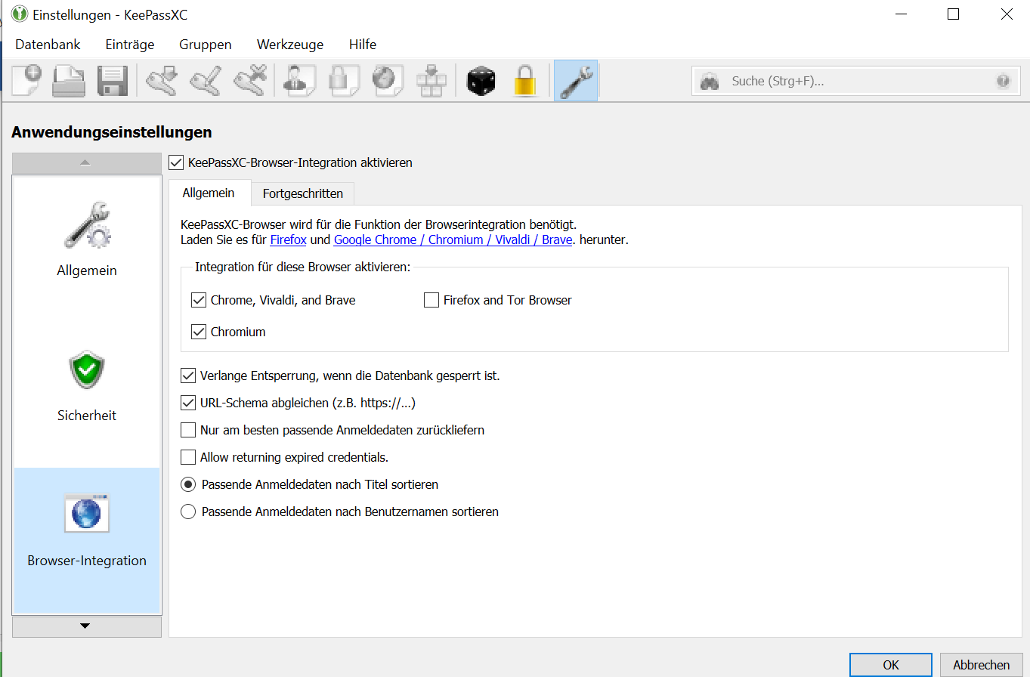Image resolution: width=1030 pixels, height=677 pixels.
Task: Click category list up arrow button
Action: click(x=87, y=163)
